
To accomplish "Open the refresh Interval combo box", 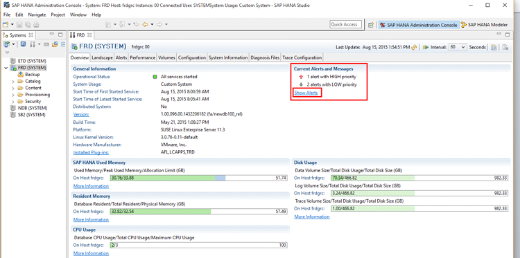I will tap(458, 47).
